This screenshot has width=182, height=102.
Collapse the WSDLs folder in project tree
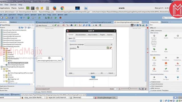[4, 61]
